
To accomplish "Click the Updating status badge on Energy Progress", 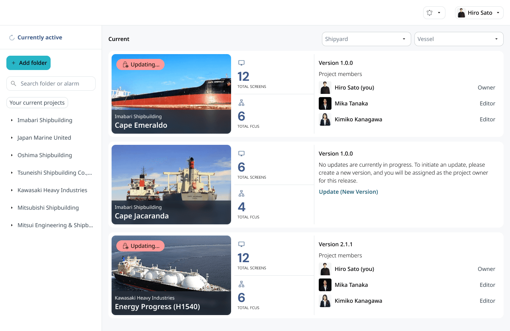I will (140, 246).
